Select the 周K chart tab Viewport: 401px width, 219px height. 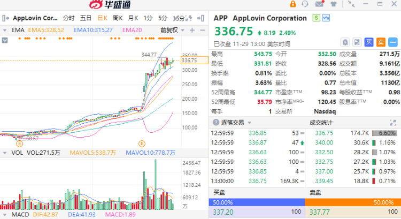[118, 18]
